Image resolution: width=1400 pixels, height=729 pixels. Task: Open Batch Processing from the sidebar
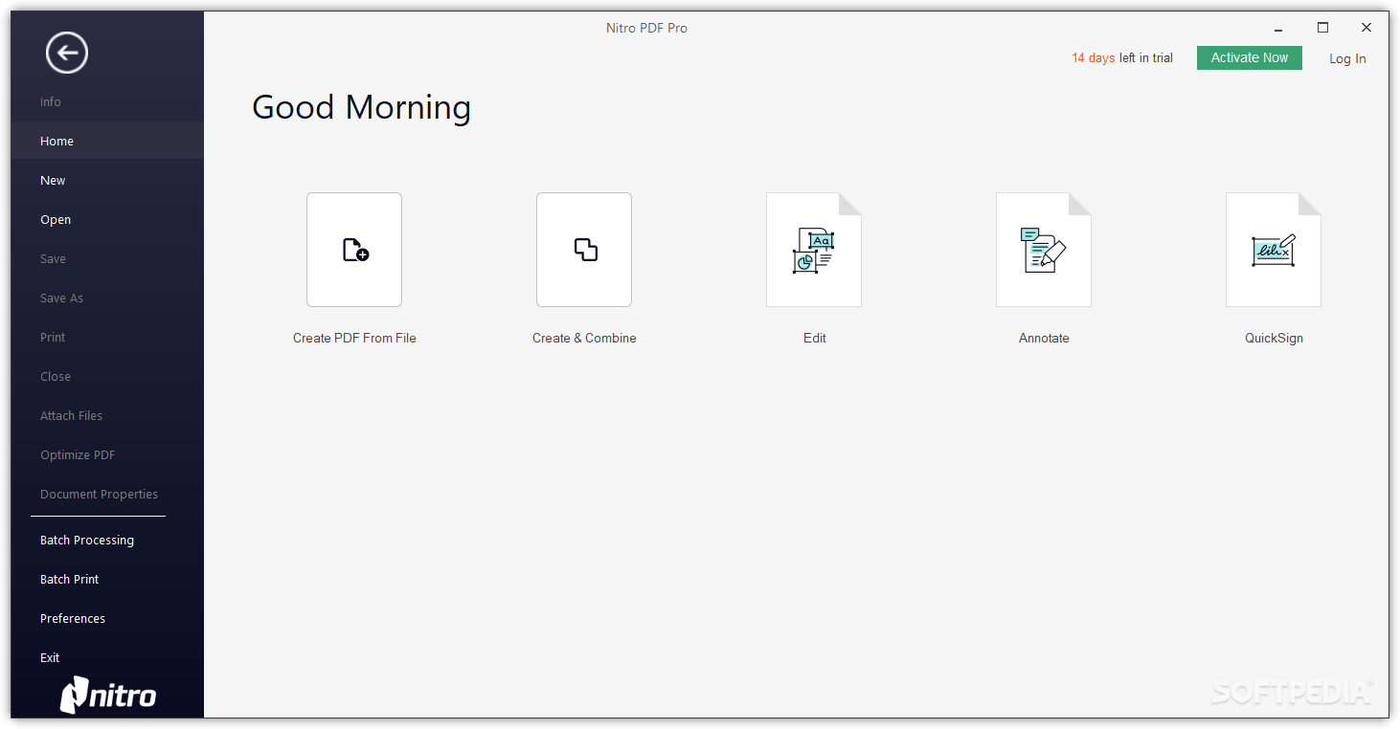coord(107,540)
